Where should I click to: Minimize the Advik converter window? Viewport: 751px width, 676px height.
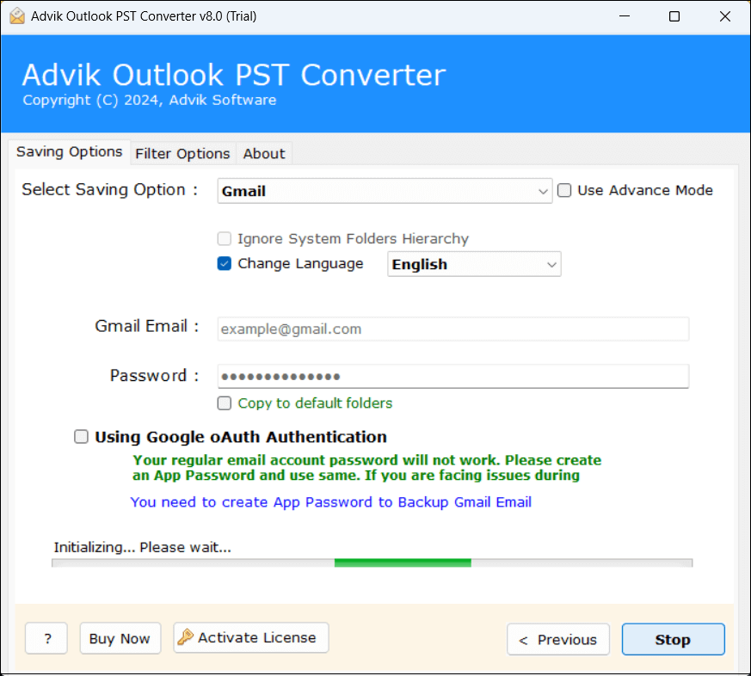(x=625, y=16)
